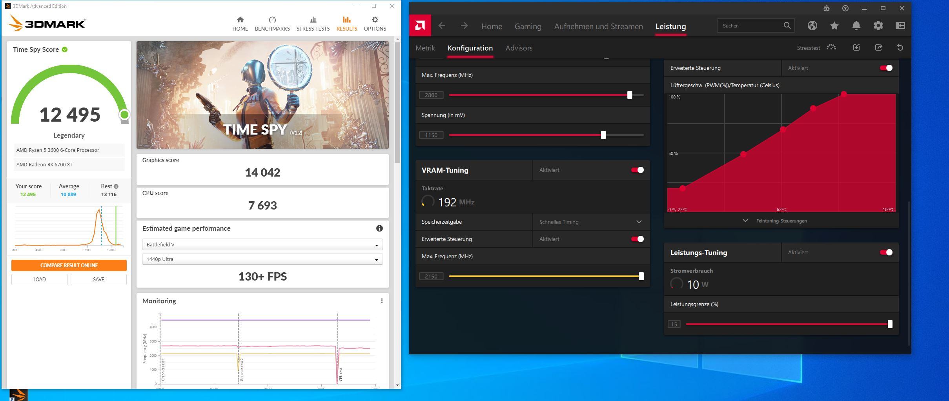The height and width of the screenshot is (401, 949).
Task: Click the VRAM Max. Frequenz slider handle
Action: coord(641,276)
